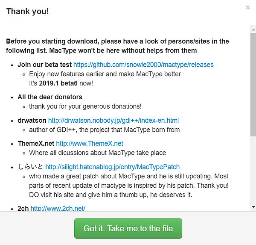Image resolution: width=256 pixels, height=245 pixels.
Task: Click the empty scrollbar track below the thumb
Action: 253,171
